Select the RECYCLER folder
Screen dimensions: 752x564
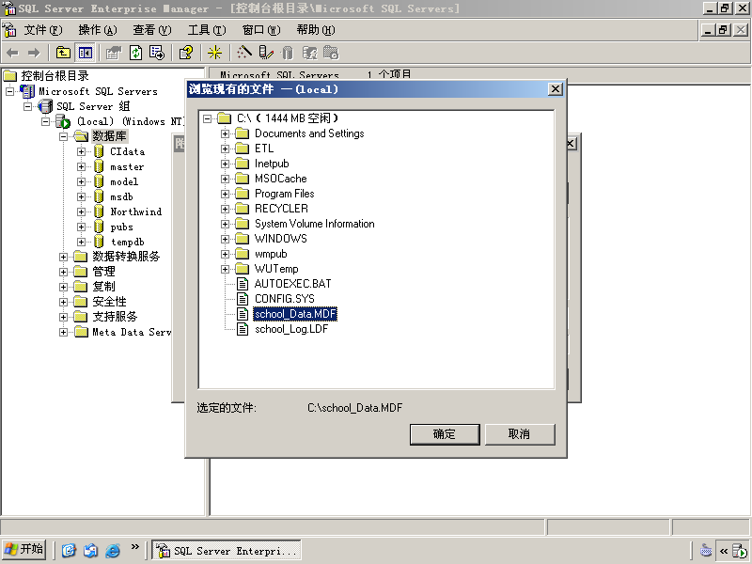click(x=281, y=209)
